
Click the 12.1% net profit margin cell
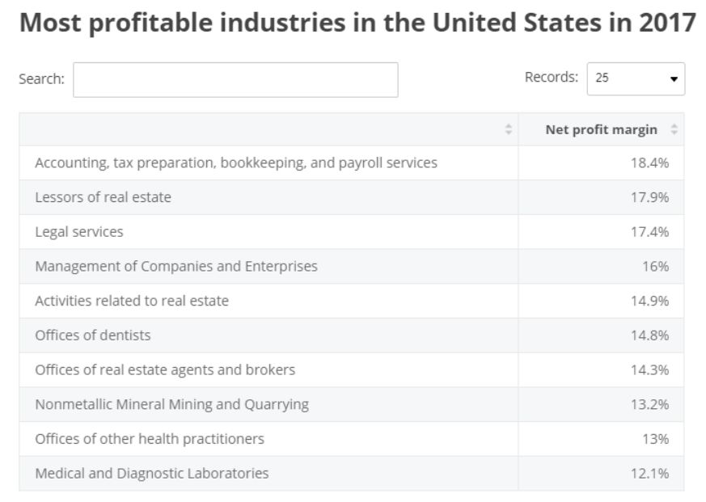pyautogui.click(x=649, y=474)
